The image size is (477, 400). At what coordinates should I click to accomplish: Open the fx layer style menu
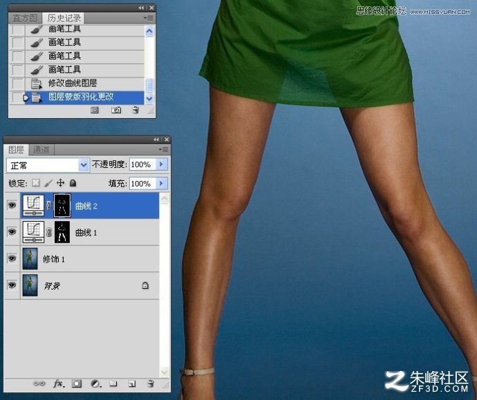tap(59, 383)
